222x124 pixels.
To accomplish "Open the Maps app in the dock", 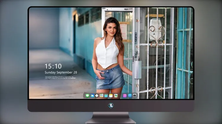I will pos(102,95).
